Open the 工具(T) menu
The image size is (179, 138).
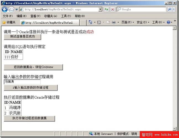[x=66, y=16]
